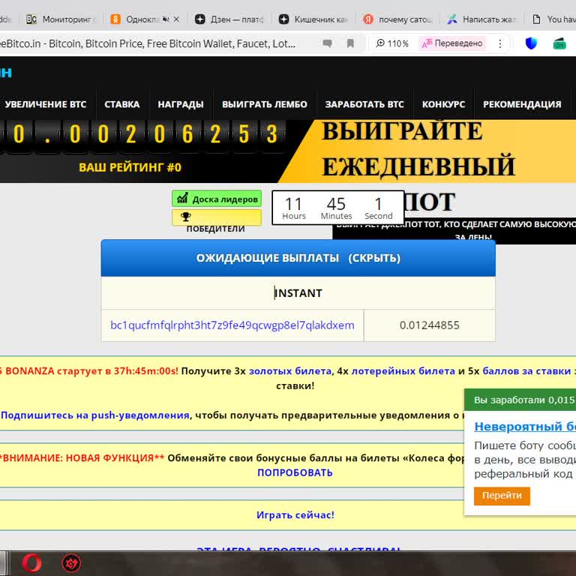576x576 pixels.
Task: Switch to the 'почему сатош' Yandex tab
Action: [397, 19]
